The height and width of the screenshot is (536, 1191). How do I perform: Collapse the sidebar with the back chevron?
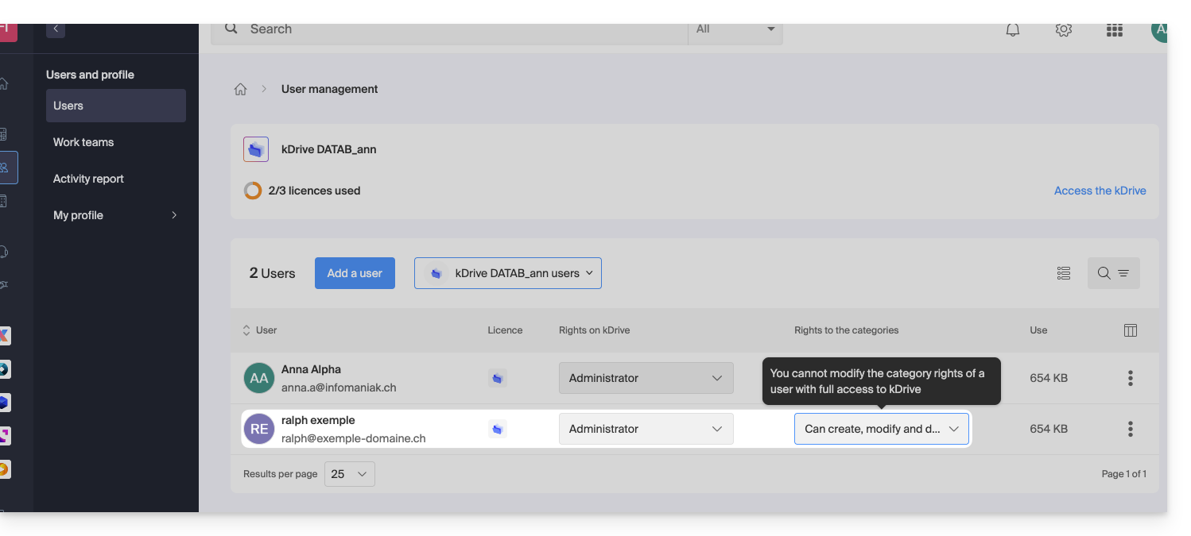[x=56, y=29]
